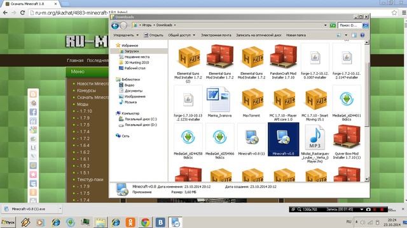Open the - 1.6.4 mods link
The image size is (407, 228).
point(83,145)
